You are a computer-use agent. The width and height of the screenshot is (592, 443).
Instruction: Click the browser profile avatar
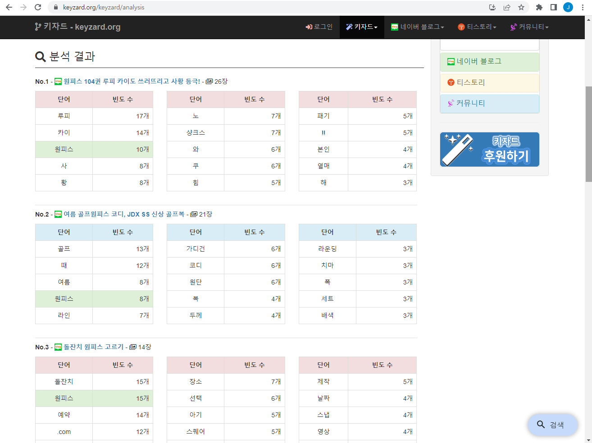[x=568, y=7]
